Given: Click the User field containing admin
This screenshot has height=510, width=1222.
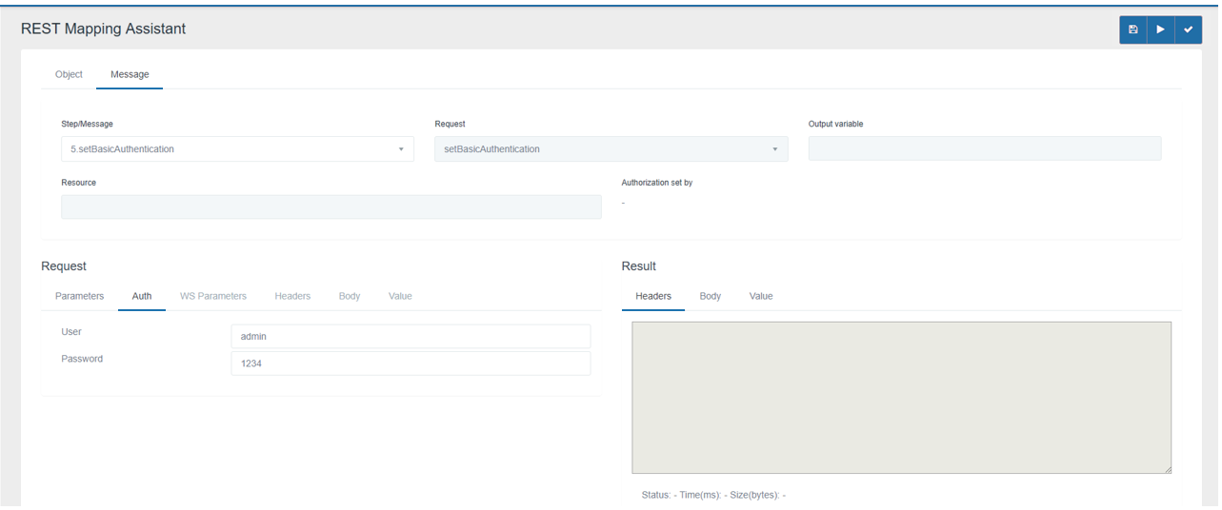Looking at the screenshot, I should click(x=411, y=336).
